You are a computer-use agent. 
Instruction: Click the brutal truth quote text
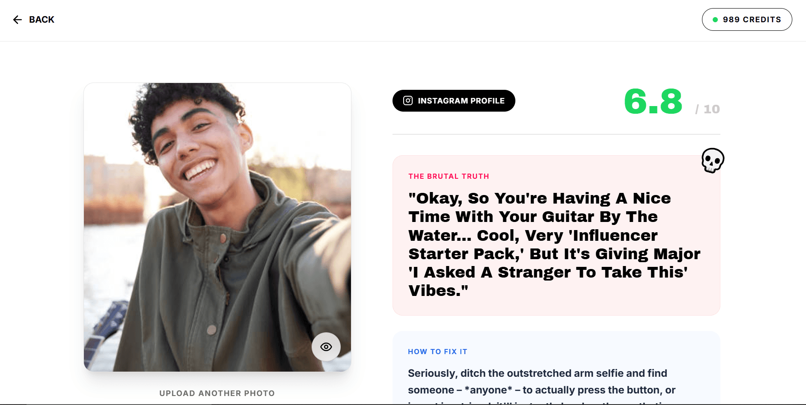pyautogui.click(x=554, y=244)
